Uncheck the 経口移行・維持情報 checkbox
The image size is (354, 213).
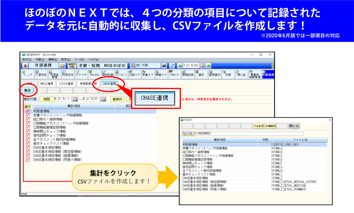tap(28, 119)
